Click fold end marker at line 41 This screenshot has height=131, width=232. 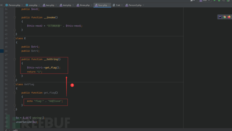[15, 30]
